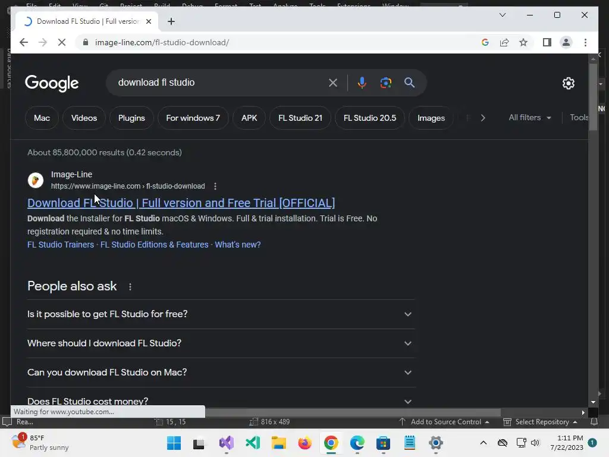
Task: Select the For windows 7 chip
Action: click(193, 118)
